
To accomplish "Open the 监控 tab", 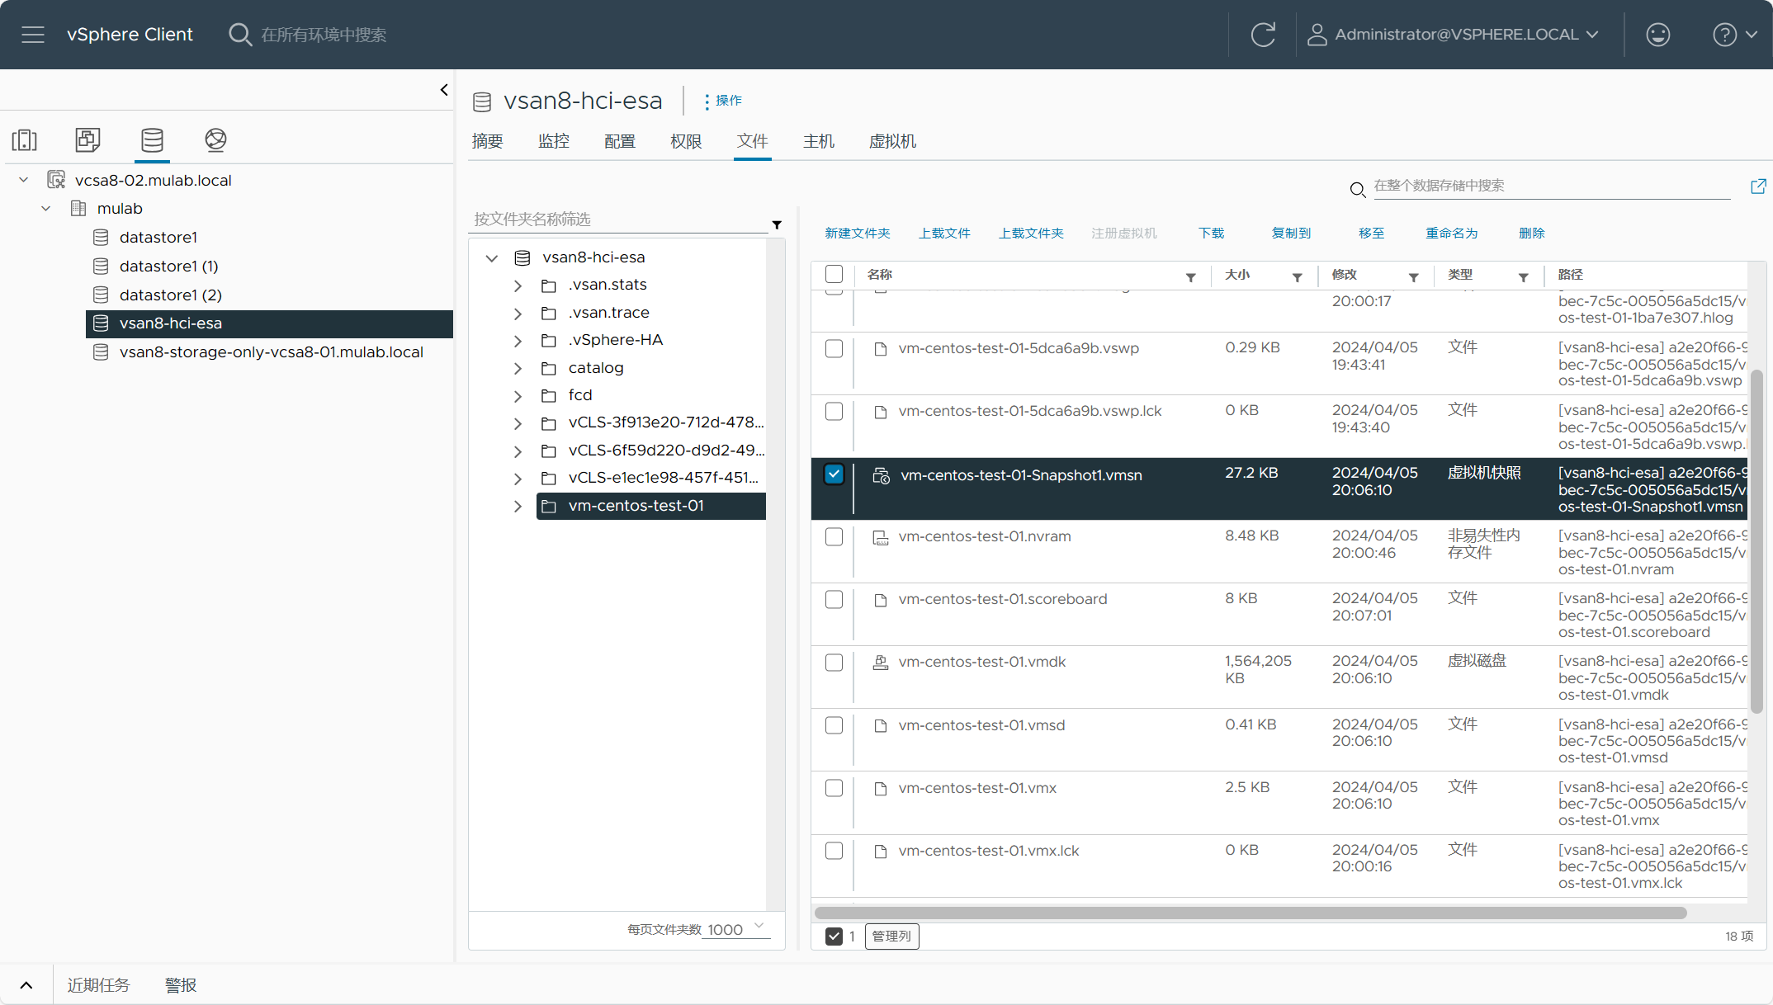I will point(554,141).
